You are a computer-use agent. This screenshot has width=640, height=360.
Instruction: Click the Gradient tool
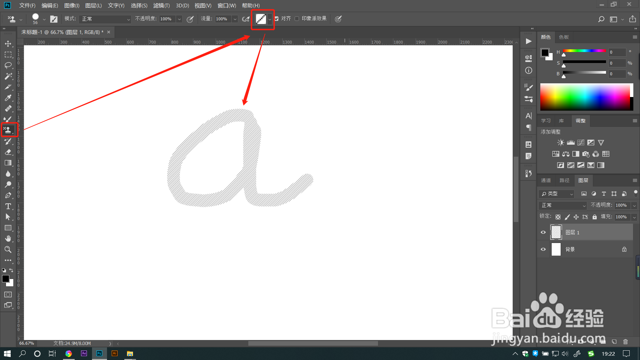[8, 163]
